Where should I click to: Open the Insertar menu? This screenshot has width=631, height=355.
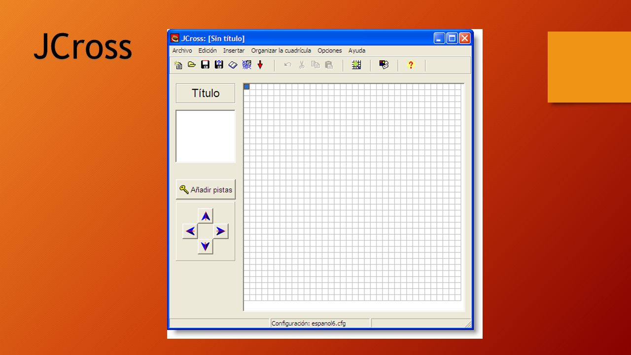coord(234,50)
